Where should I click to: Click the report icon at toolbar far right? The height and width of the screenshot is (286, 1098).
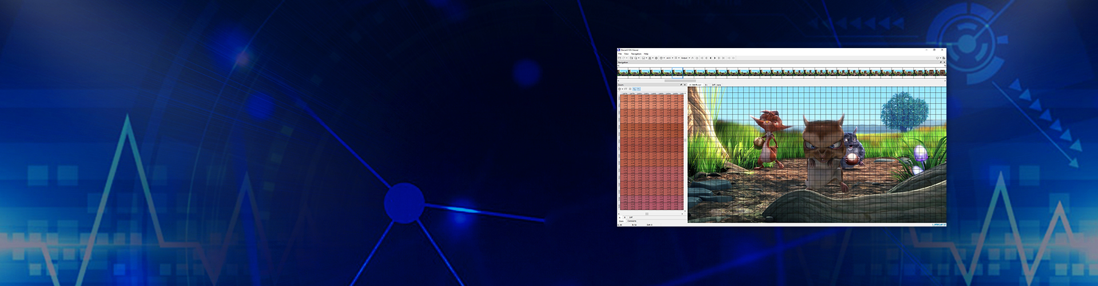944,58
